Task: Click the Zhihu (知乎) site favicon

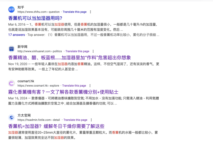Action: coord(12,9)
